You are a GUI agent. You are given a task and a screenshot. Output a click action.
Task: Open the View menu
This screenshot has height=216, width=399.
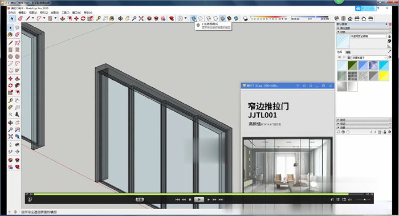pyautogui.click(x=33, y=13)
